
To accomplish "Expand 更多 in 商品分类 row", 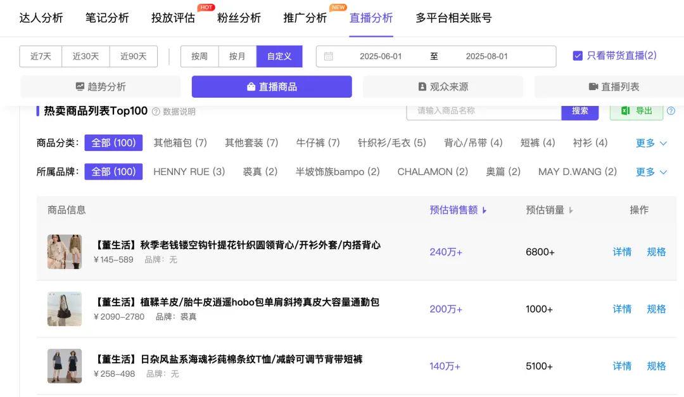I will pos(651,143).
